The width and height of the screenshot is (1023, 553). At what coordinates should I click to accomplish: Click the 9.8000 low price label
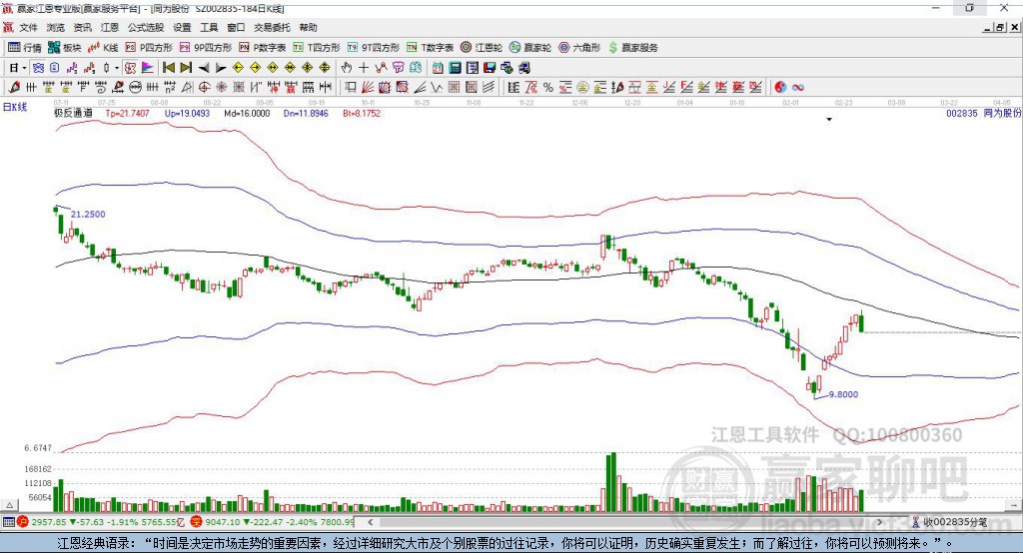pos(843,394)
